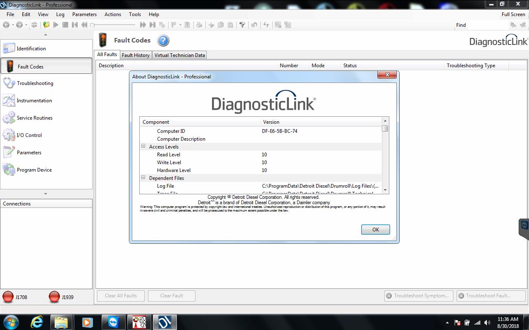Click the Clear Fault button
Image resolution: width=529 pixels, height=330 pixels.
pyautogui.click(x=172, y=295)
